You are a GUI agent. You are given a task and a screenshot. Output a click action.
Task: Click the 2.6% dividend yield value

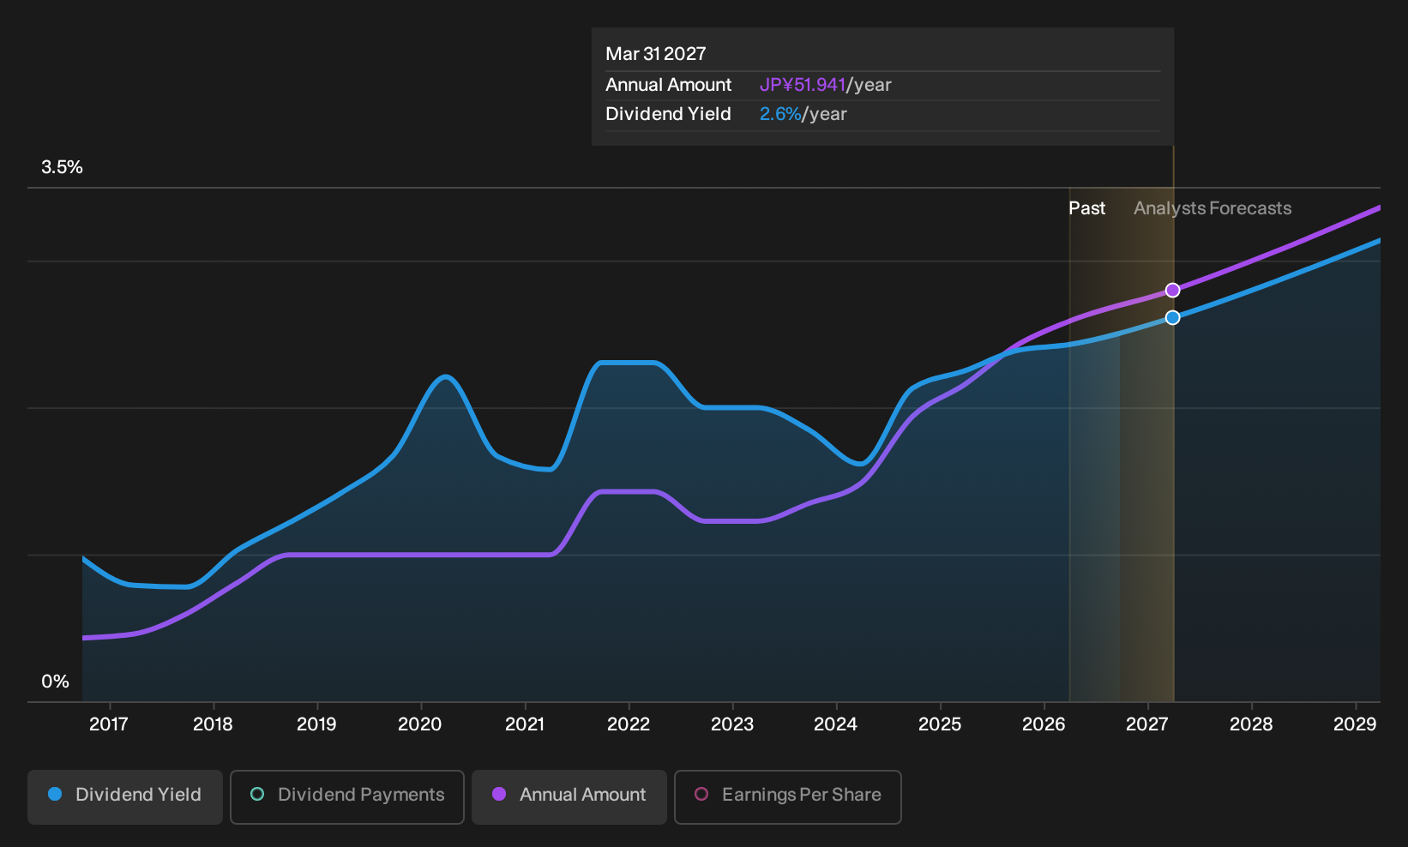click(780, 114)
